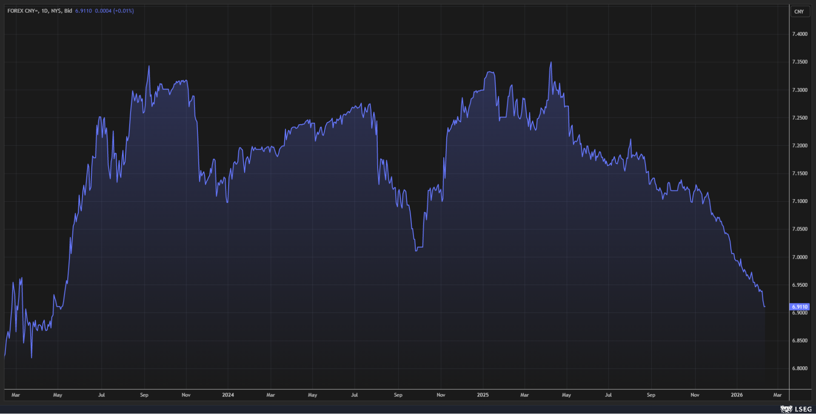Click the 7.3500 price axis label
The width and height of the screenshot is (816, 414).
(x=799, y=62)
